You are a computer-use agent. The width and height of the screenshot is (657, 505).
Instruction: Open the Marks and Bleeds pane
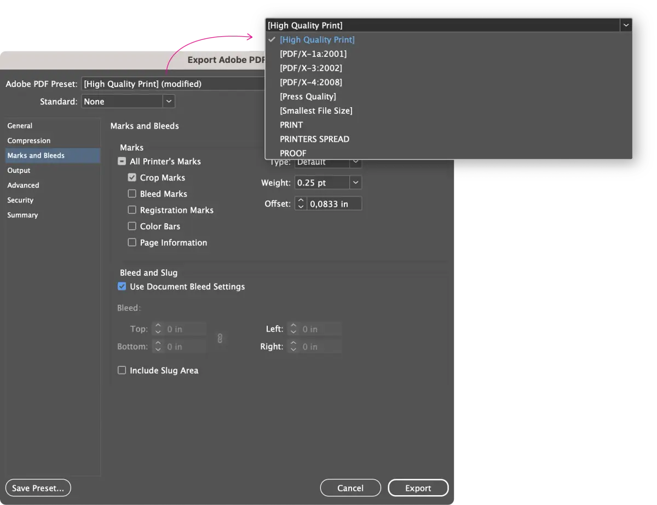tap(53, 155)
